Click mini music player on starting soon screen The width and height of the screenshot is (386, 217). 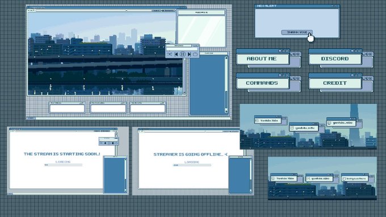pyautogui.click(x=108, y=141)
